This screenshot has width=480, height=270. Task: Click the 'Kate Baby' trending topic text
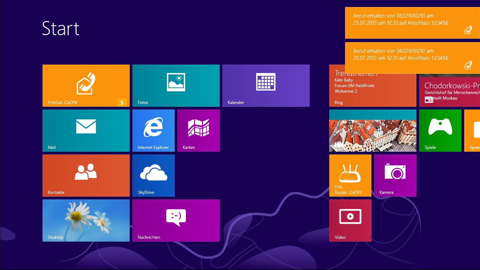(x=344, y=80)
